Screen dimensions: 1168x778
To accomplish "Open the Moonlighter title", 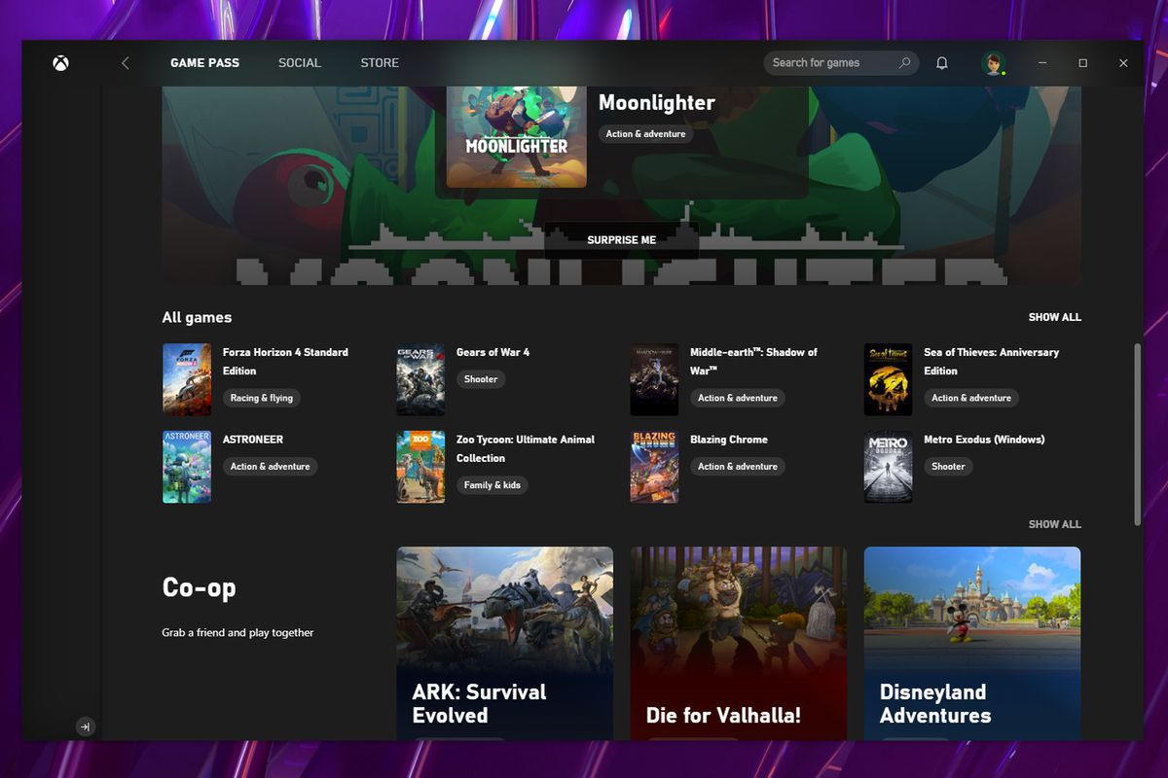I will tap(657, 103).
